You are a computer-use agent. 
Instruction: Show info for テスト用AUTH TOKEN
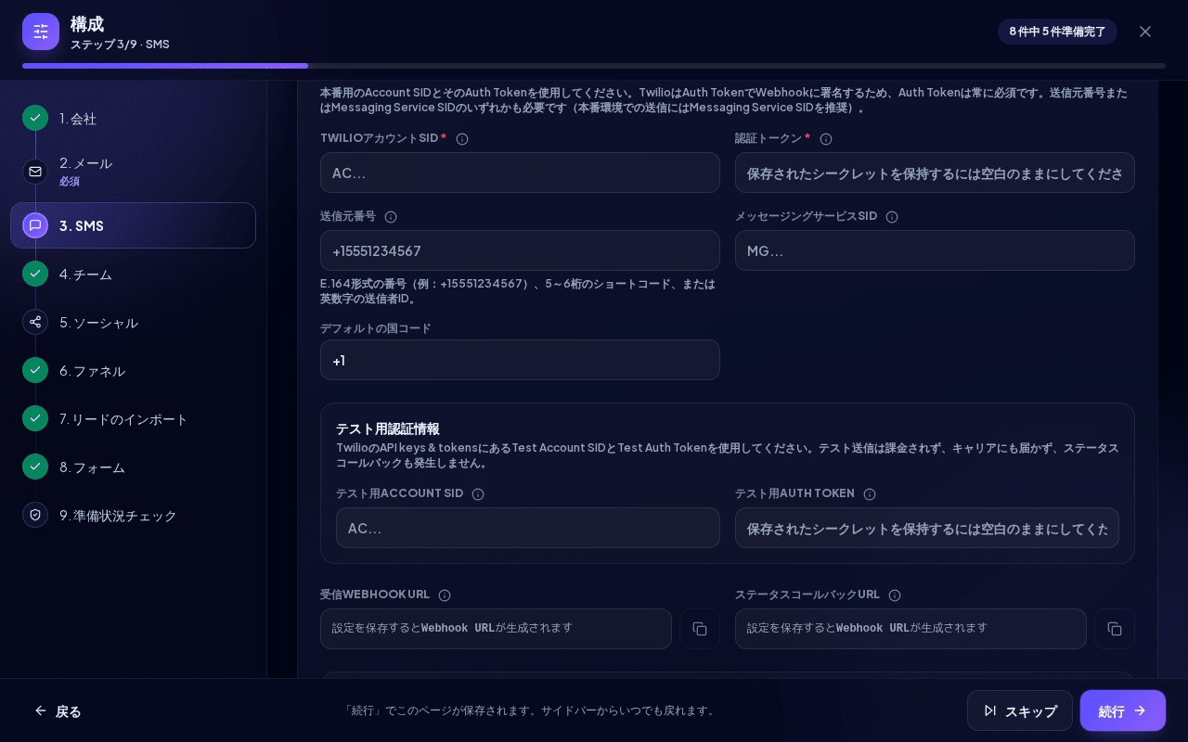(870, 494)
